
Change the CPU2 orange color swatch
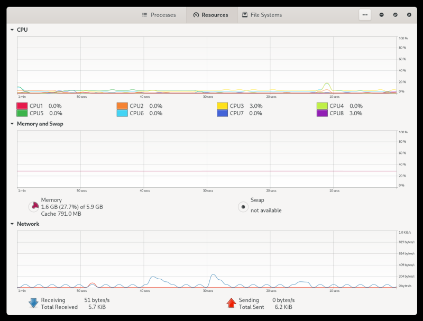tap(122, 106)
